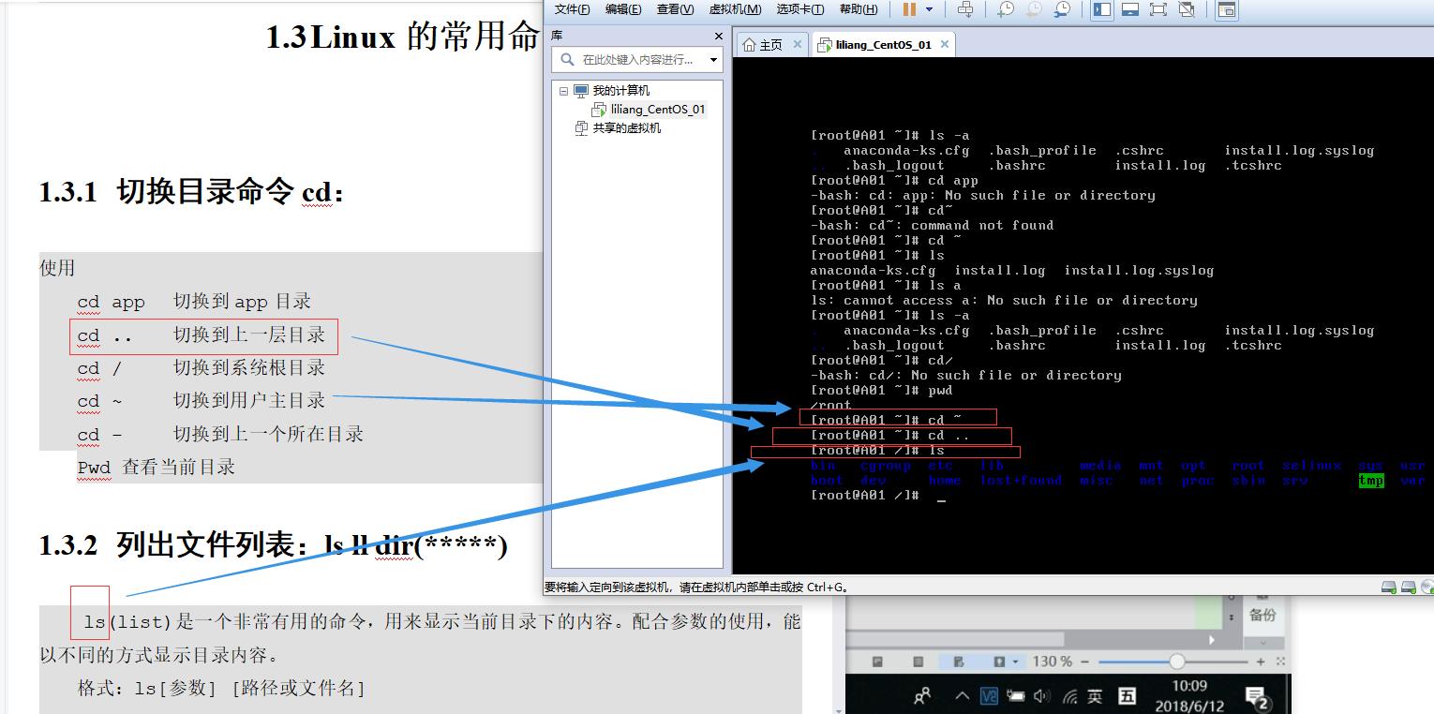Image resolution: width=1434 pixels, height=714 pixels.
Task: Open the Wi-Fi network tray icon
Action: click(x=1069, y=696)
